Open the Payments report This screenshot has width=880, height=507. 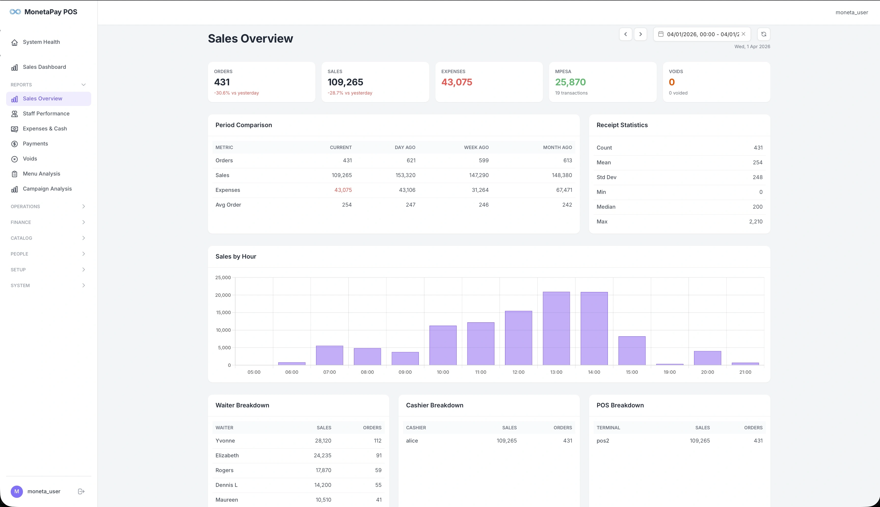point(48,144)
